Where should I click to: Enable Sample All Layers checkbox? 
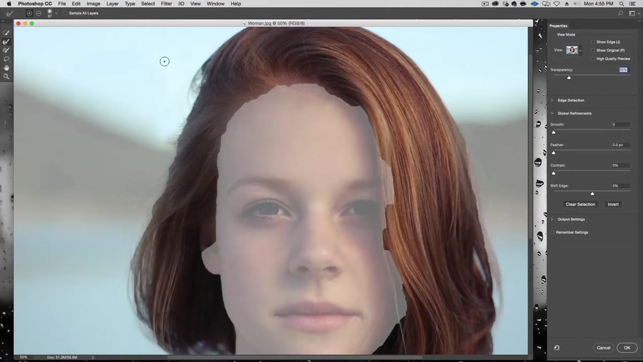pyautogui.click(x=65, y=13)
